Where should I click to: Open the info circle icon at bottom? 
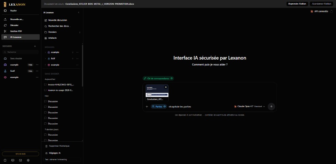[x=5, y=160]
